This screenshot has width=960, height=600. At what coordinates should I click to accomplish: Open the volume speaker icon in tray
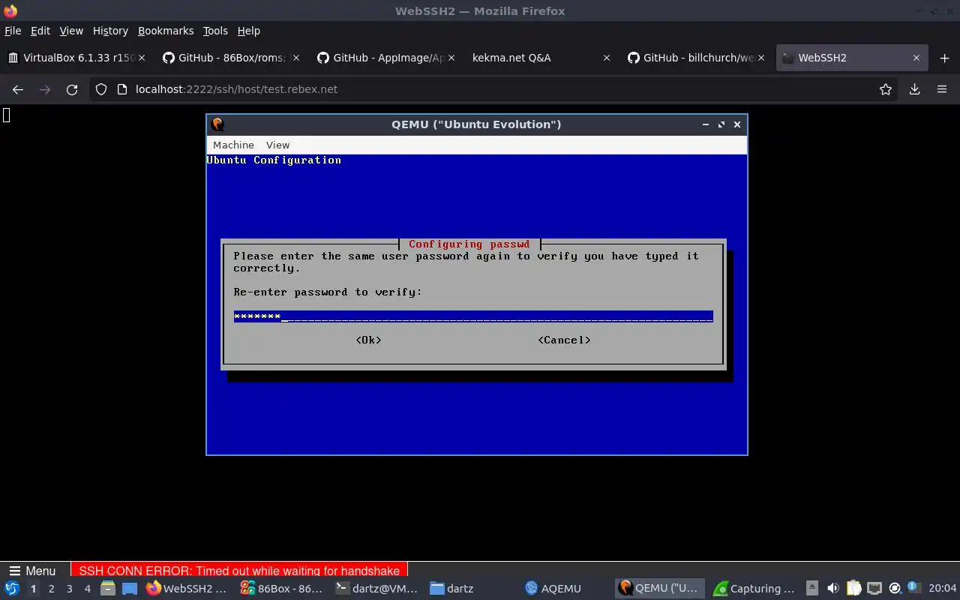832,589
